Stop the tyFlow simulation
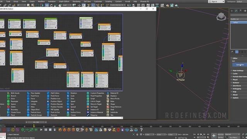Image resolution: width=247 pixels, height=139 pixels. coord(50,130)
